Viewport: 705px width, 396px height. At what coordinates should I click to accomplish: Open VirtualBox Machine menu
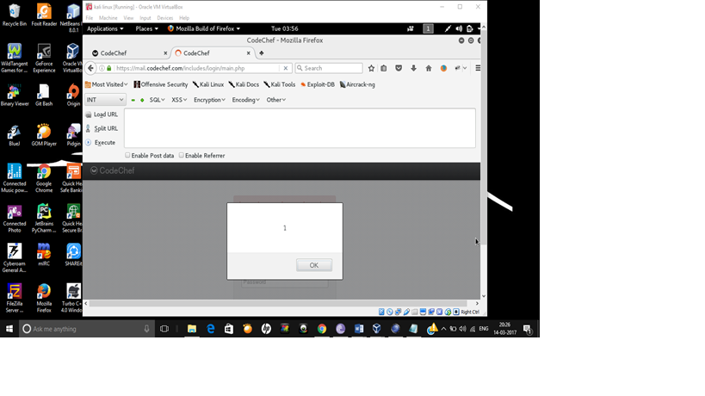(108, 18)
